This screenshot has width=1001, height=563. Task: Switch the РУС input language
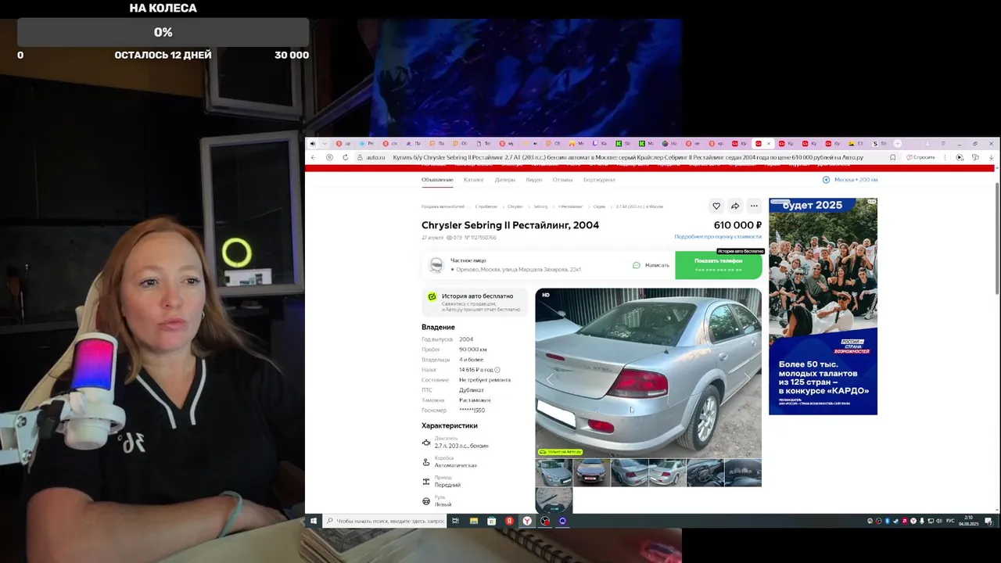click(x=950, y=521)
